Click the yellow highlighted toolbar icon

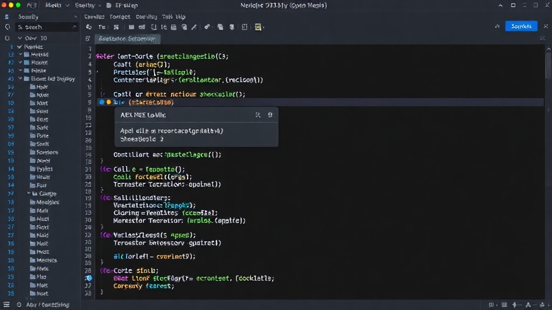pos(258,27)
